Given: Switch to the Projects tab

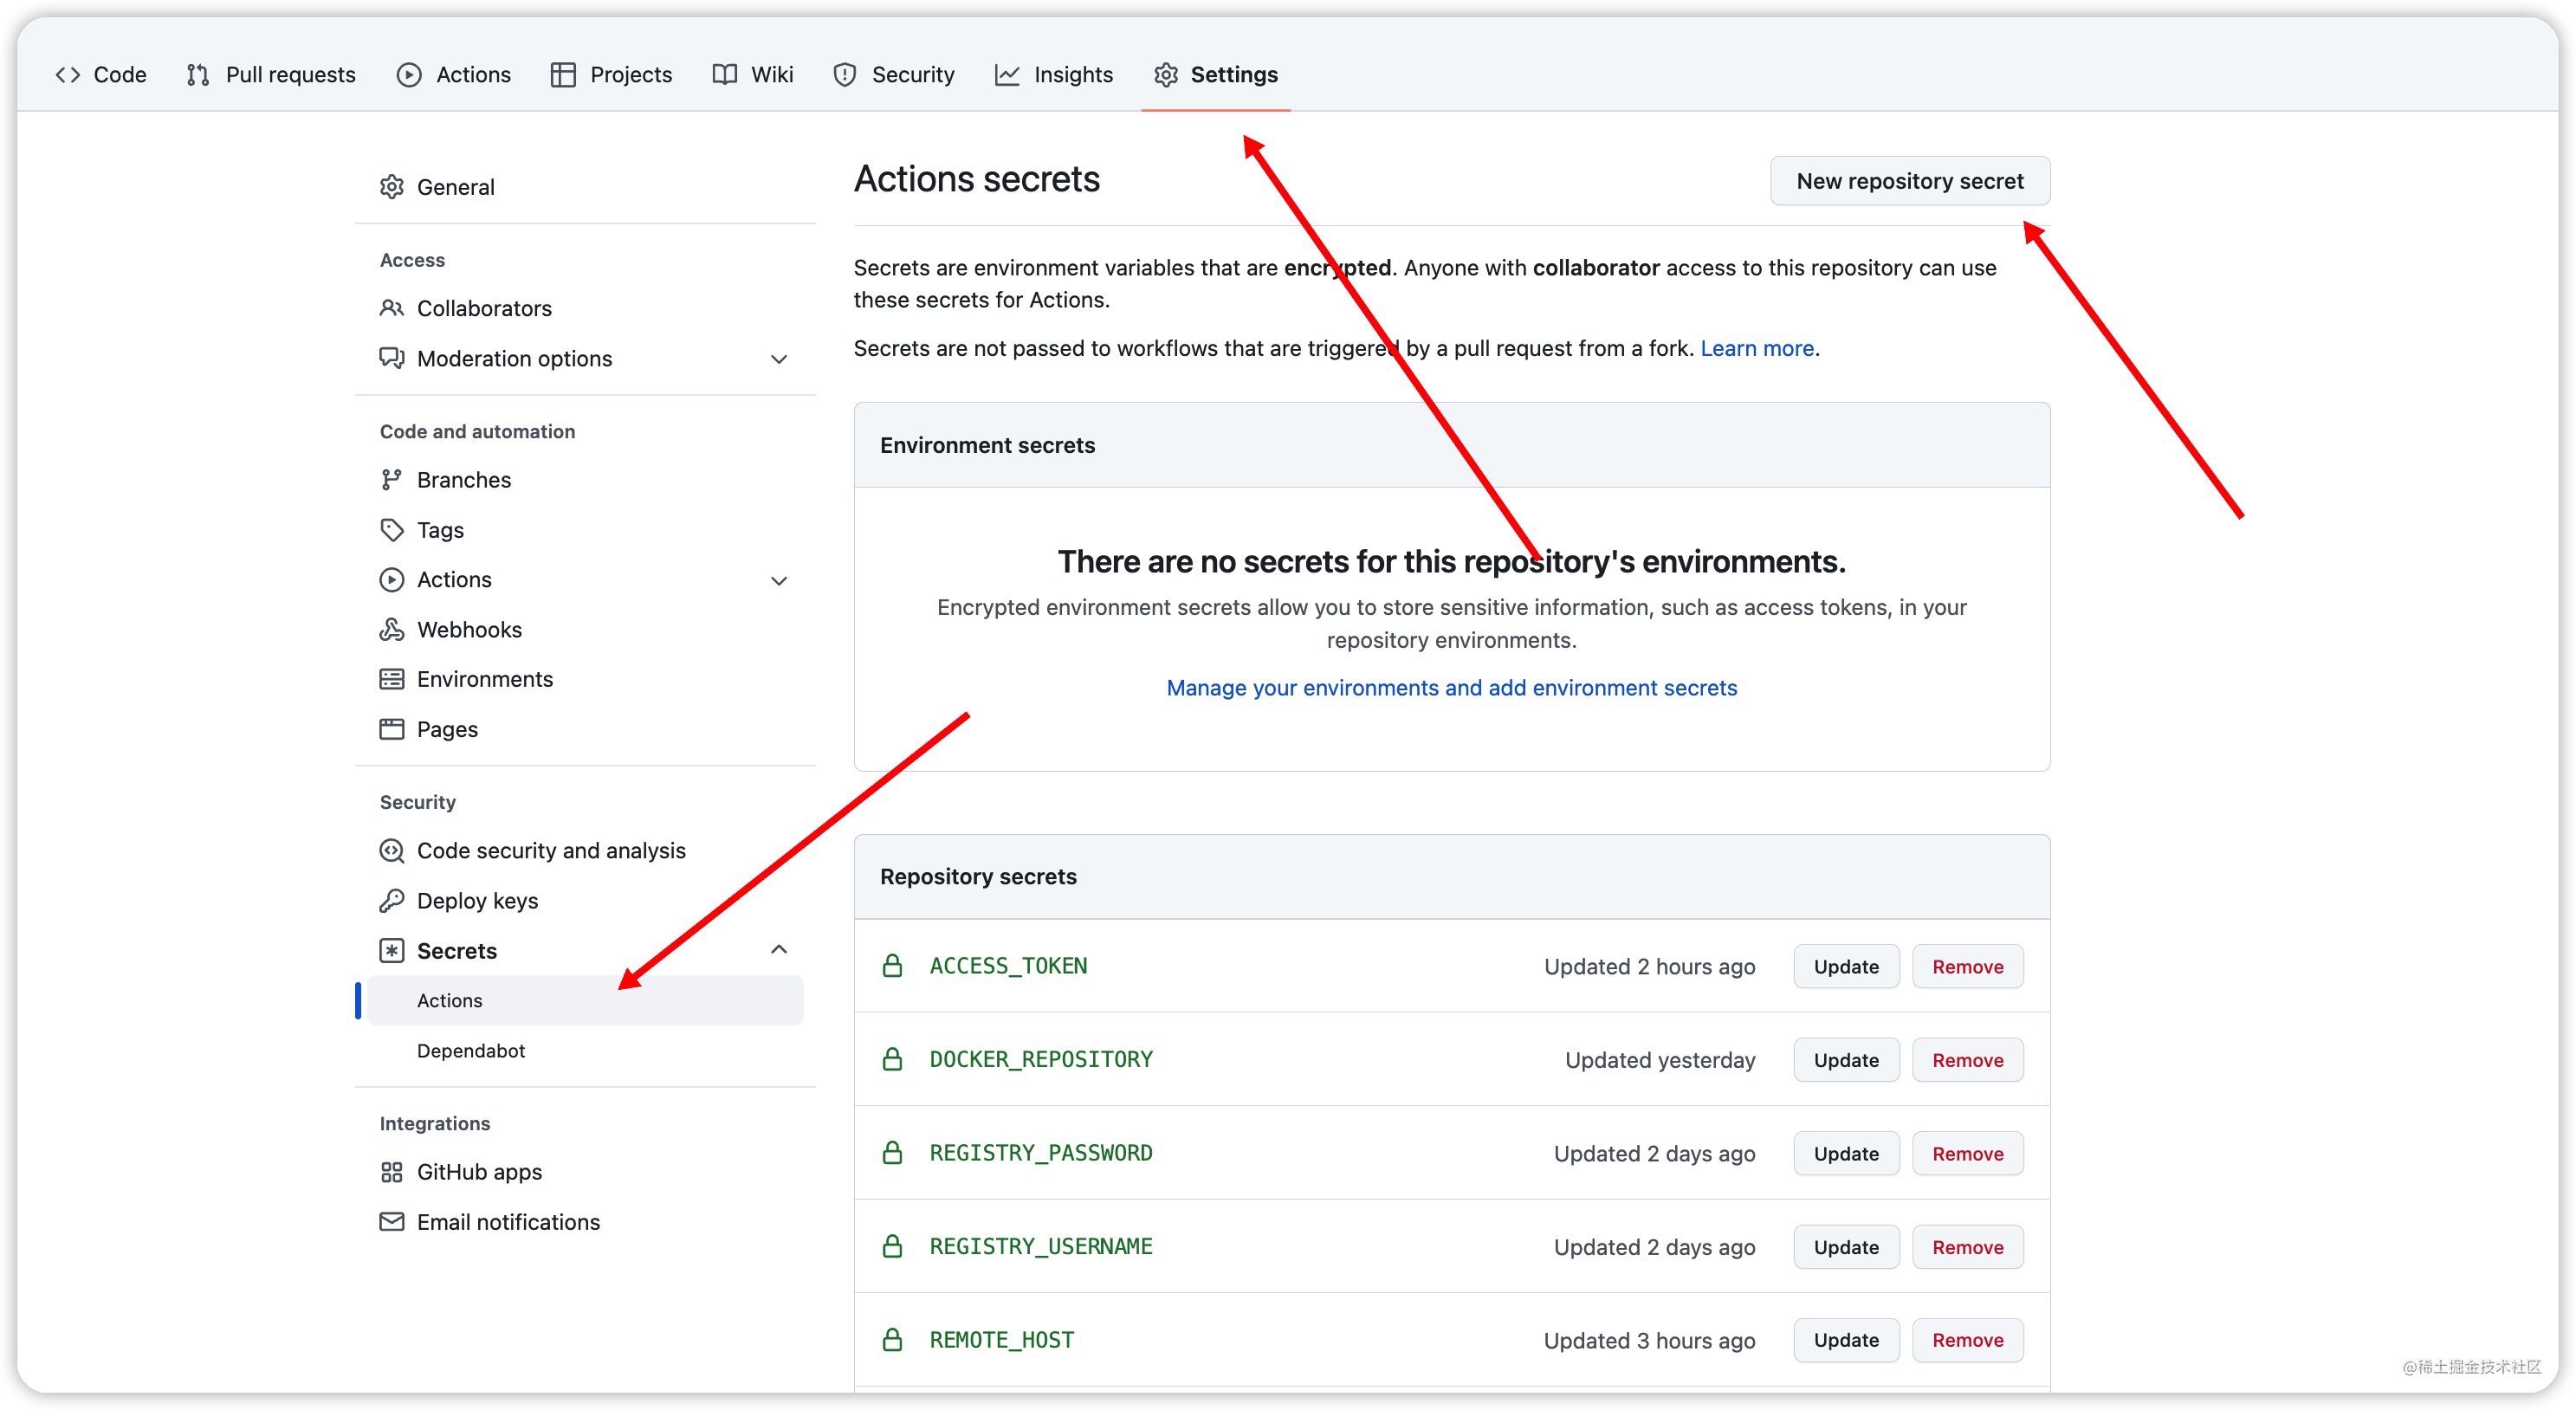Looking at the screenshot, I should coord(612,75).
